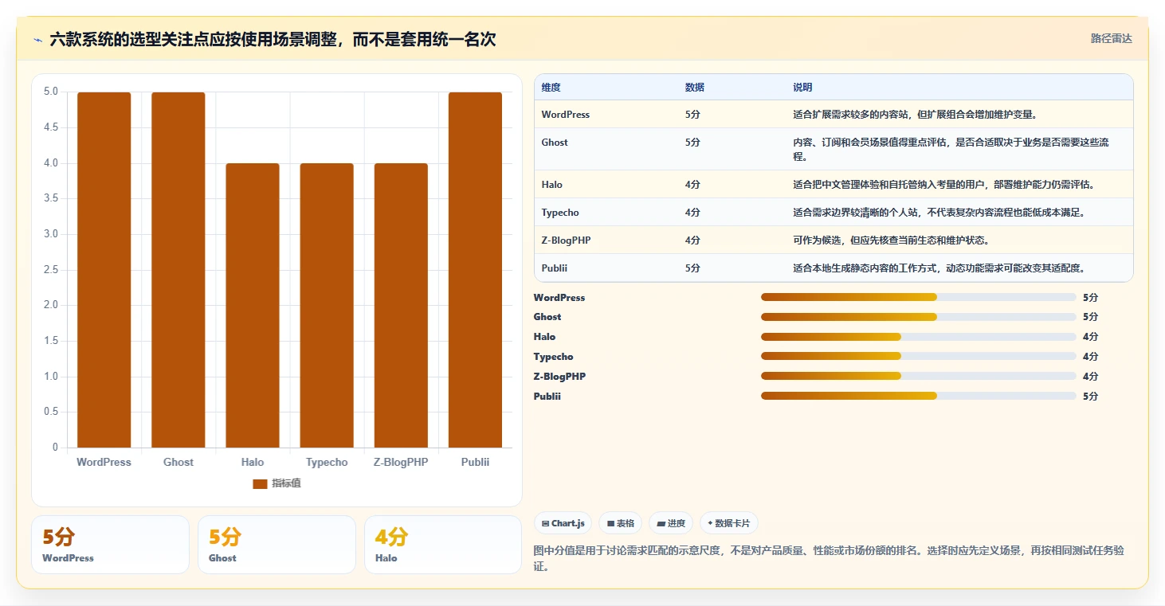Click the Ghost progress bar
Image resolution: width=1165 pixels, height=606 pixels.
919,317
